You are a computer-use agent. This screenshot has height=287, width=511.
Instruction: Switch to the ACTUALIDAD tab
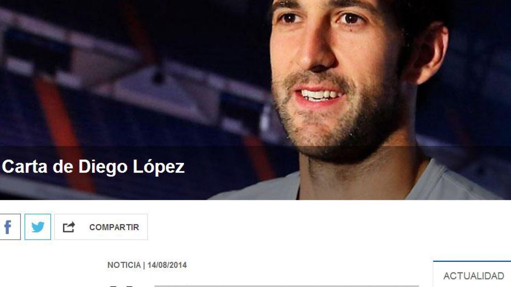click(474, 276)
